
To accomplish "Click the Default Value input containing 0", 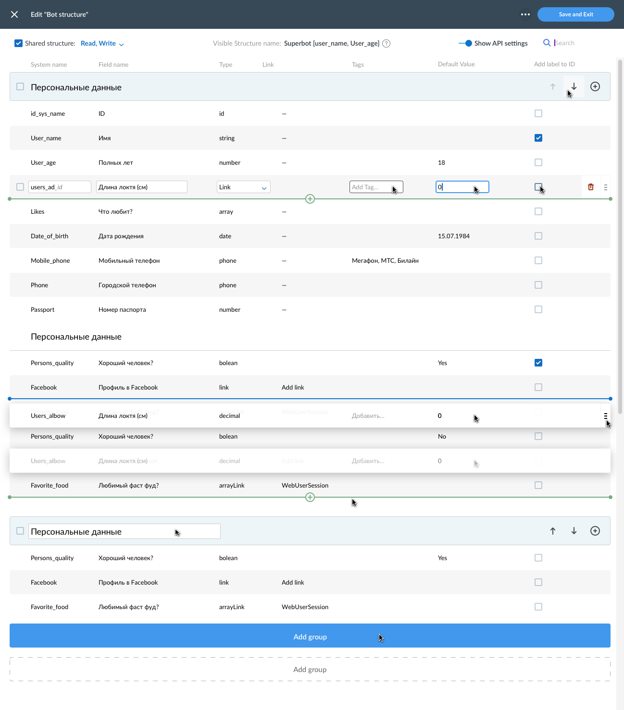I will (x=462, y=187).
